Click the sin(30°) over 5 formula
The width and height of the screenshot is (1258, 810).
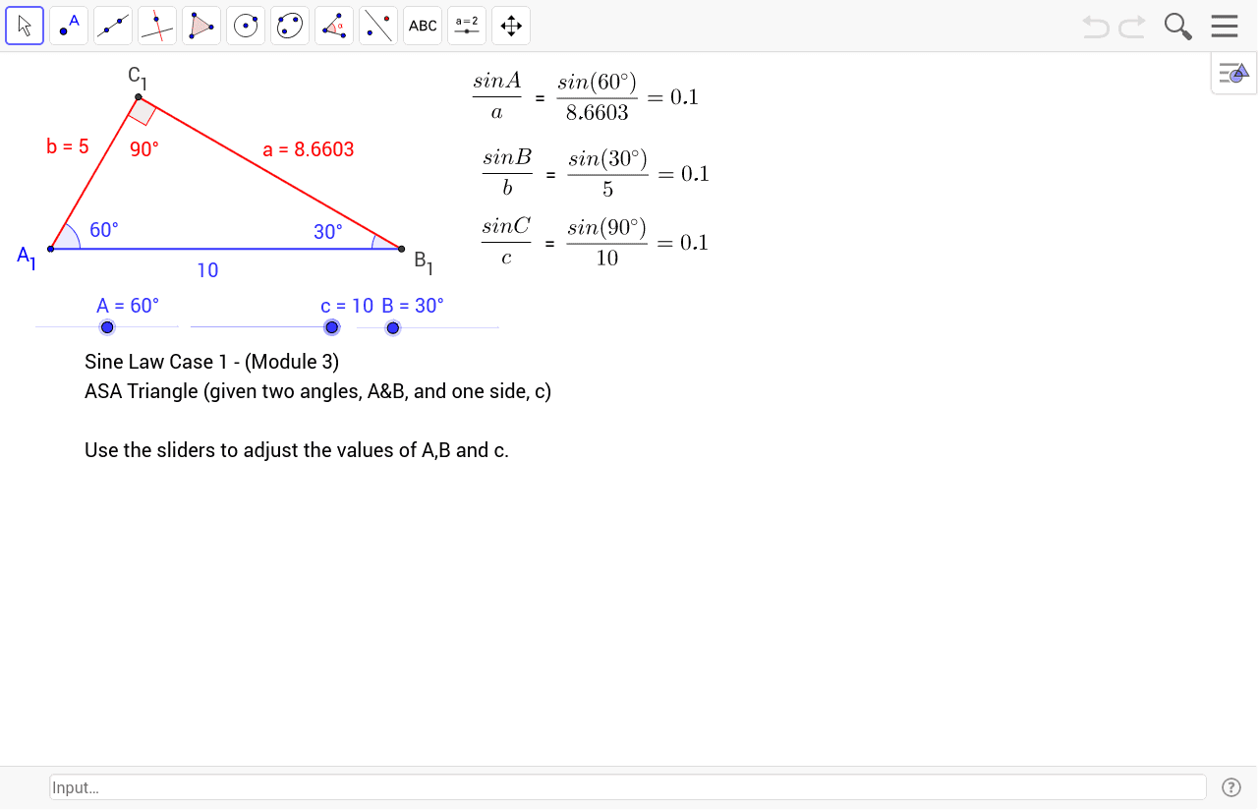607,173
